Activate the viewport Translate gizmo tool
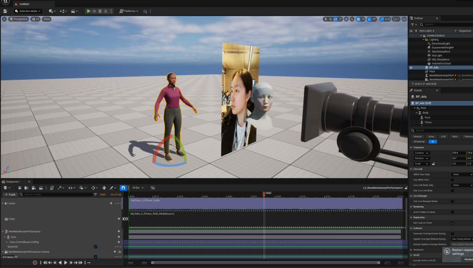Viewport: 473px width, 268px height. (330, 19)
